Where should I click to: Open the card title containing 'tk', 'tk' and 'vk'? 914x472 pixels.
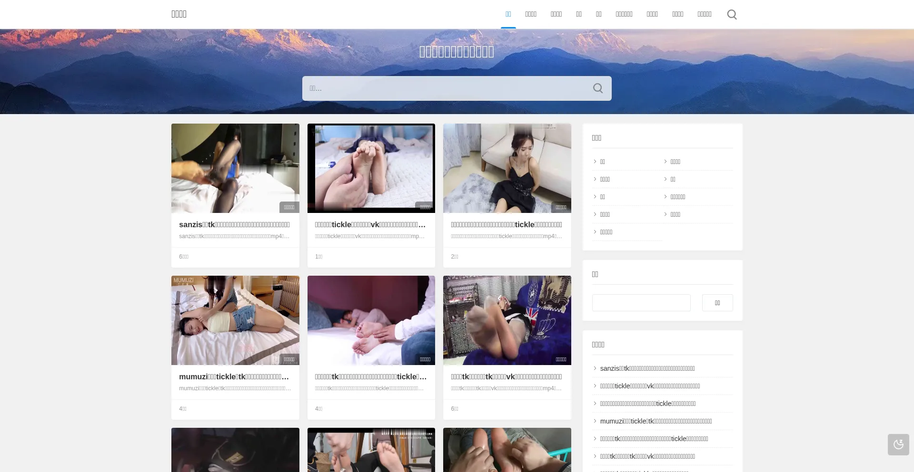[x=506, y=377]
